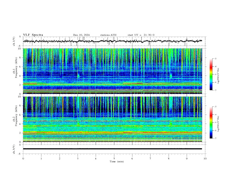This screenshot has height=178, width=231.
Task: Click time axis tick label "0"
Action: 23,159
